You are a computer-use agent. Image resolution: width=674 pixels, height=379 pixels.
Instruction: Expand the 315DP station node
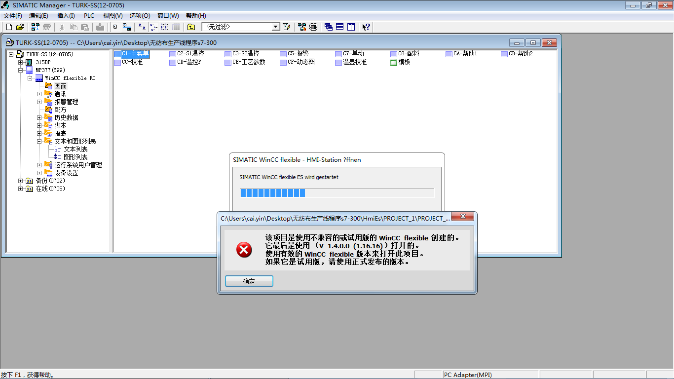(x=21, y=62)
